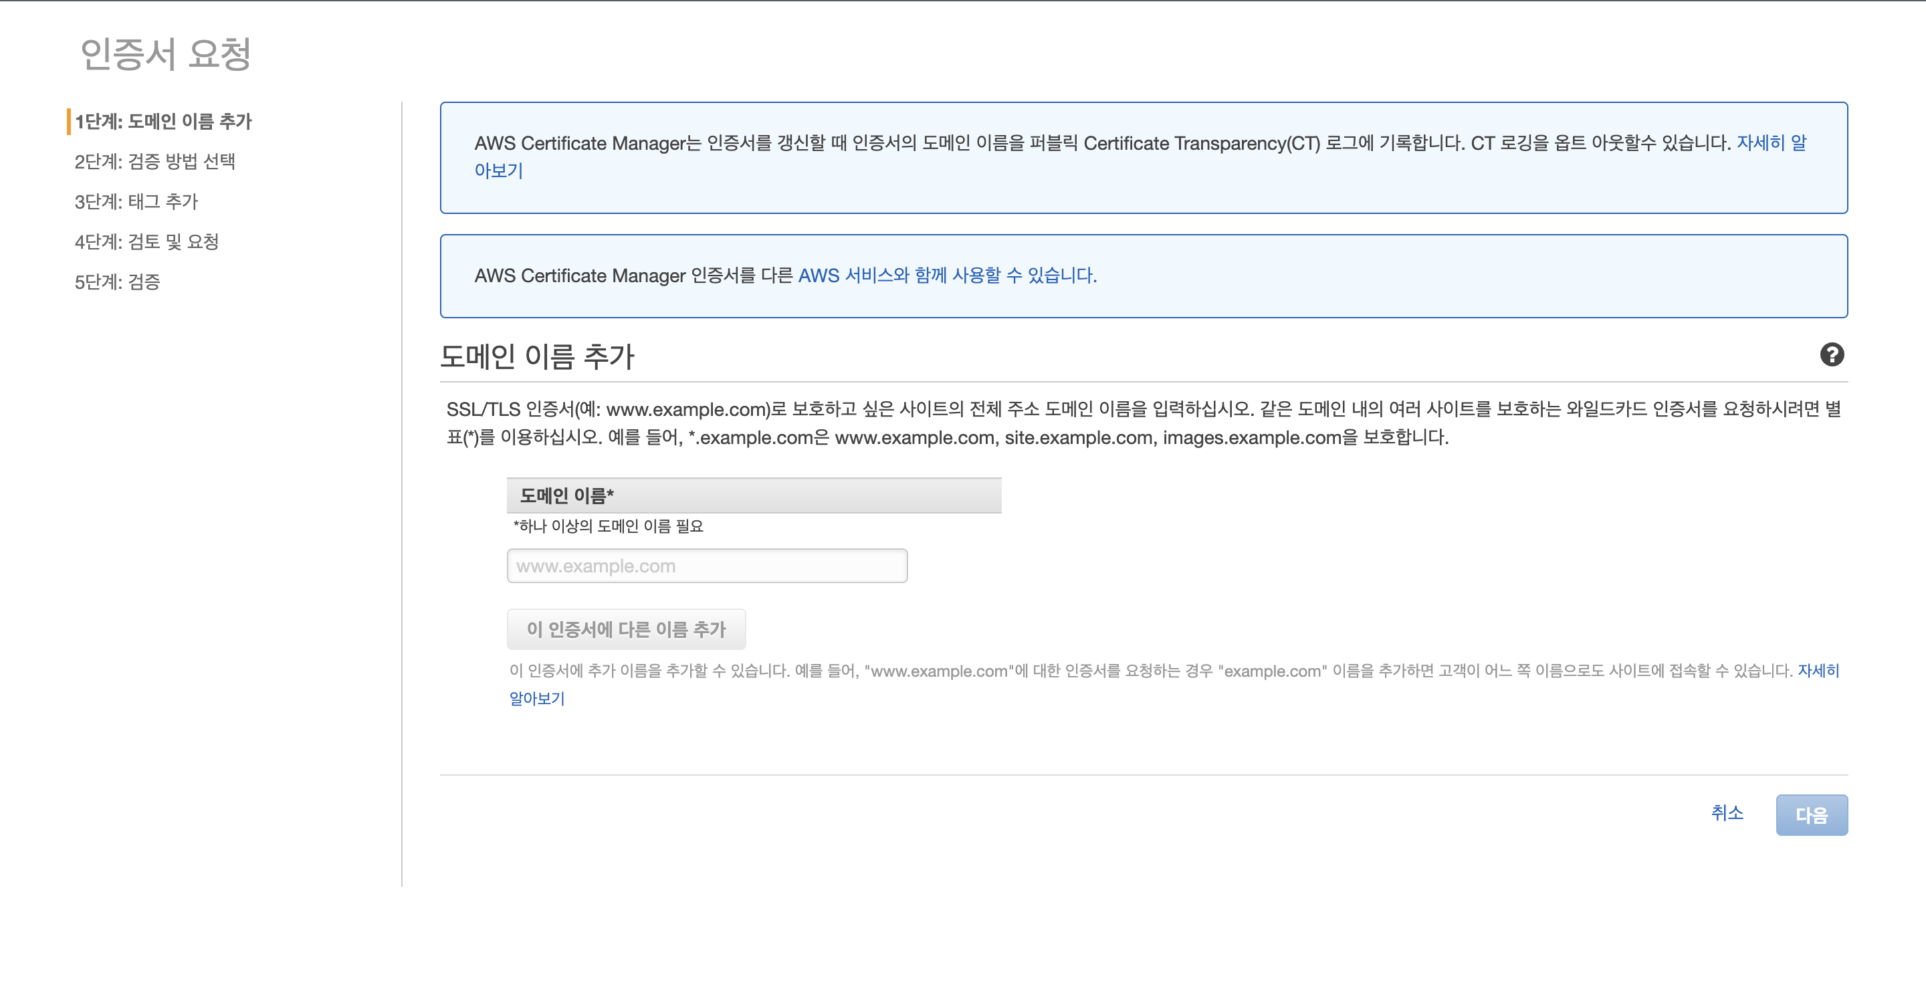
Task: Select step 1 도메인 이름 추가
Action: coord(163,121)
